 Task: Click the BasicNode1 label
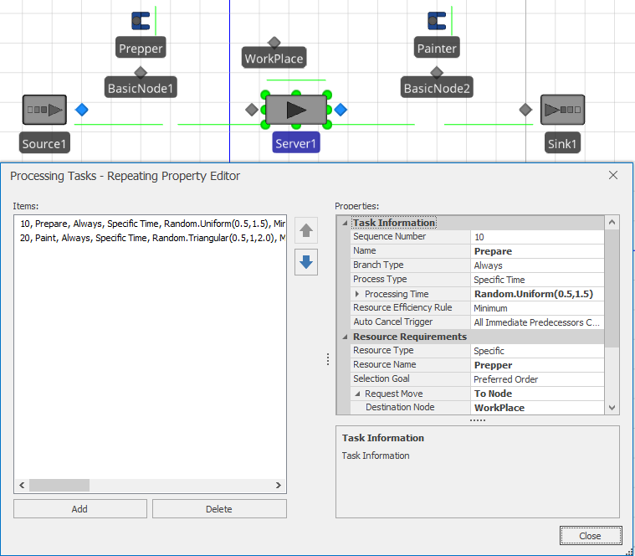point(141,88)
